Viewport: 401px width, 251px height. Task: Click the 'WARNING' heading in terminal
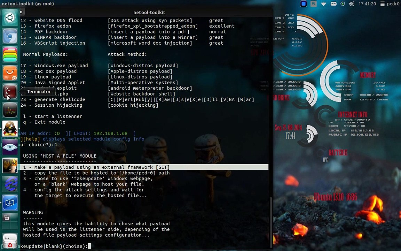click(33, 212)
